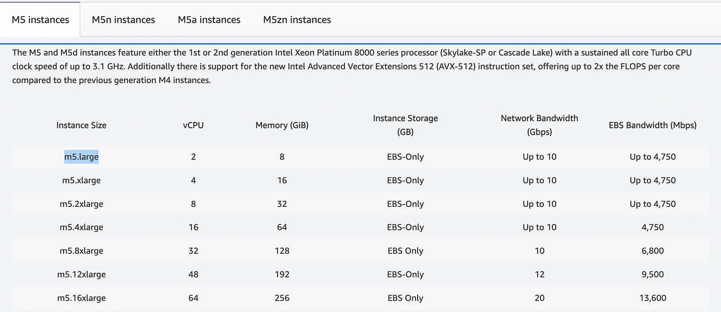Click vCPU value 2 for m5.large

(x=193, y=157)
